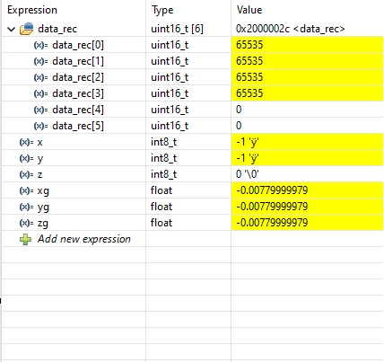Click the uint16_t type of data_rec[0]
Viewport: 384px width, 362px height.
(170, 45)
